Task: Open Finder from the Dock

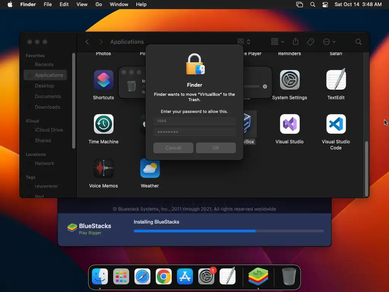Action: point(100,276)
